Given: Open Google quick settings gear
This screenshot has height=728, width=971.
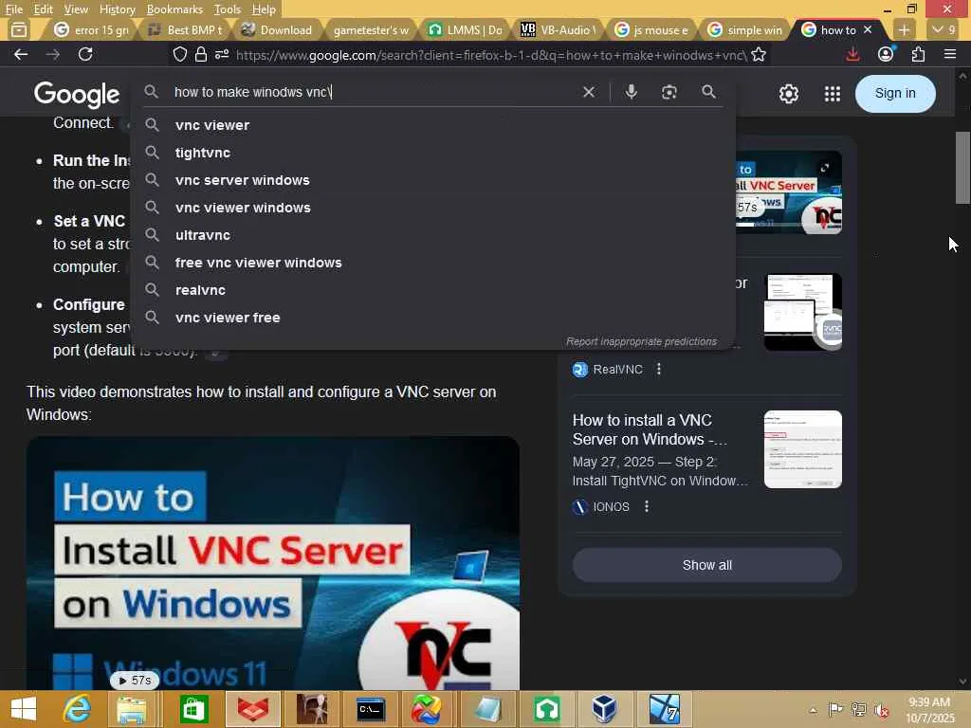Looking at the screenshot, I should pyautogui.click(x=788, y=94).
